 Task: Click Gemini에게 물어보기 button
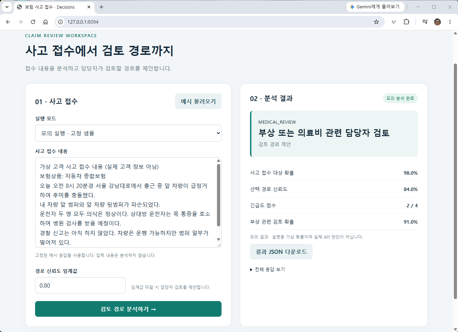pos(375,7)
